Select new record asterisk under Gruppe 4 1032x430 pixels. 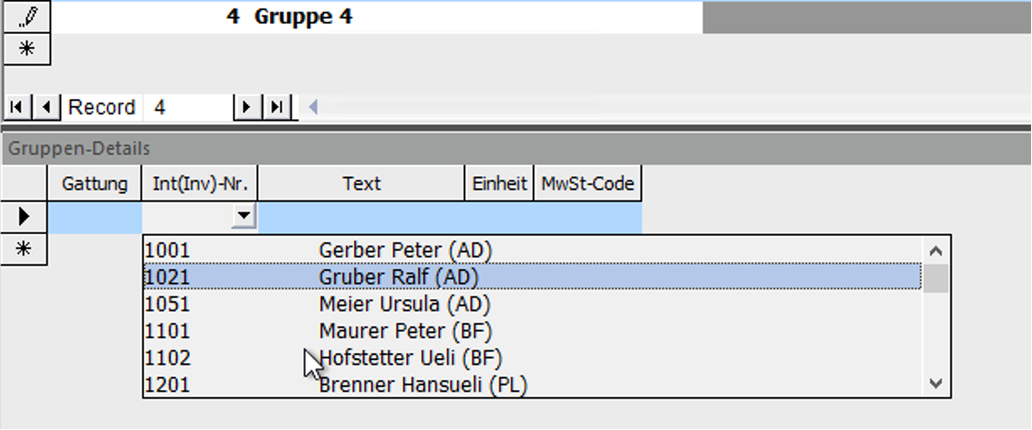pyautogui.click(x=27, y=48)
